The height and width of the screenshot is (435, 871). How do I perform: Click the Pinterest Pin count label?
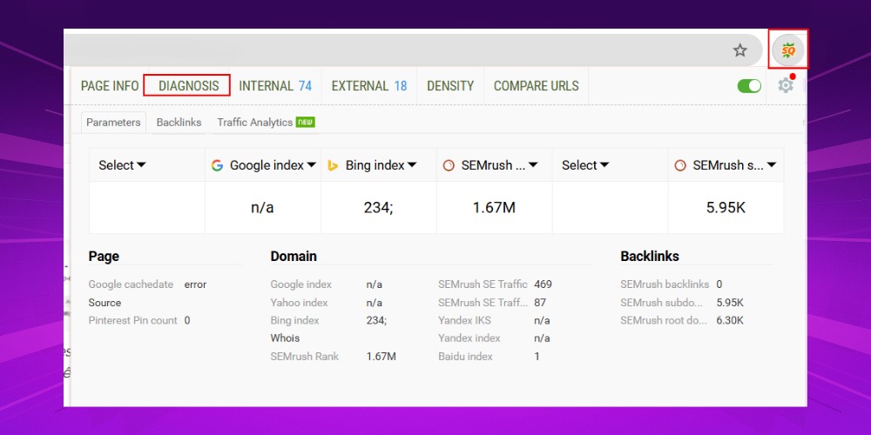click(132, 320)
